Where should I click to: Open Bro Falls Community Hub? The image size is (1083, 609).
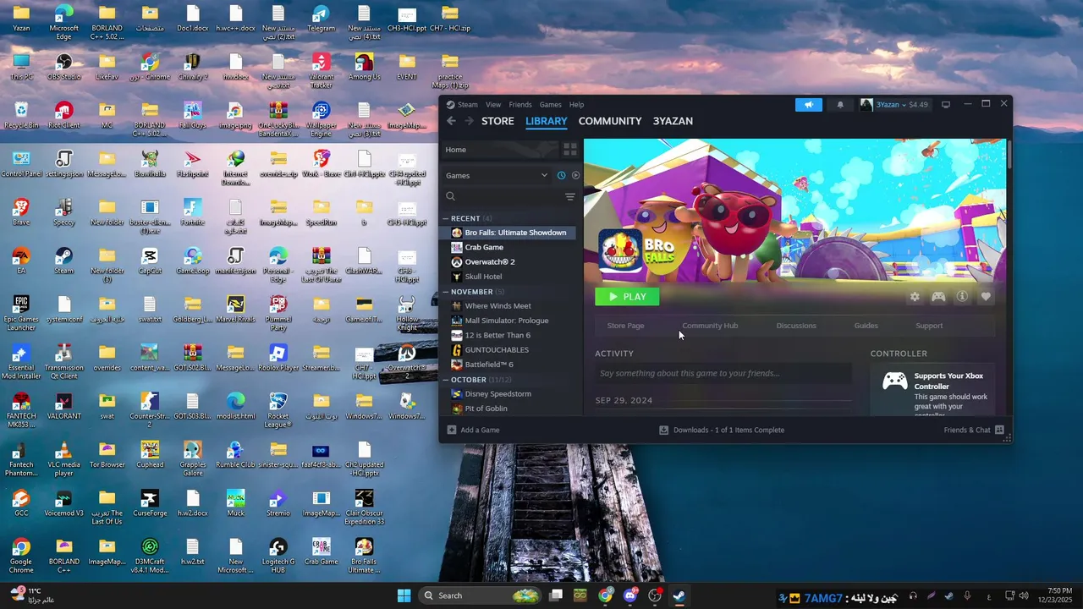(710, 326)
